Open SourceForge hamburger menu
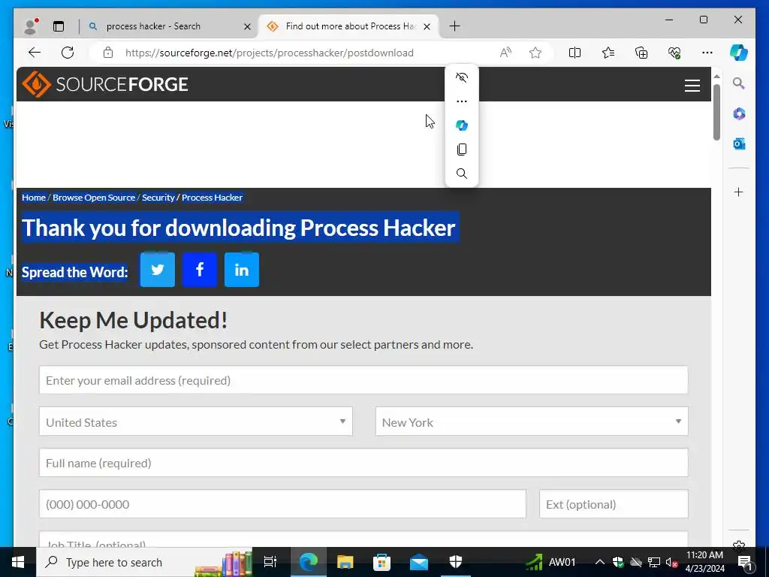Screen dimensions: 769x577 click(x=692, y=86)
